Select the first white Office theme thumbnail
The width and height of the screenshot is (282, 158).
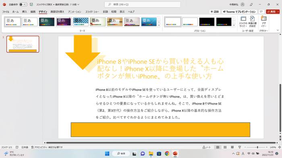coord(12,22)
